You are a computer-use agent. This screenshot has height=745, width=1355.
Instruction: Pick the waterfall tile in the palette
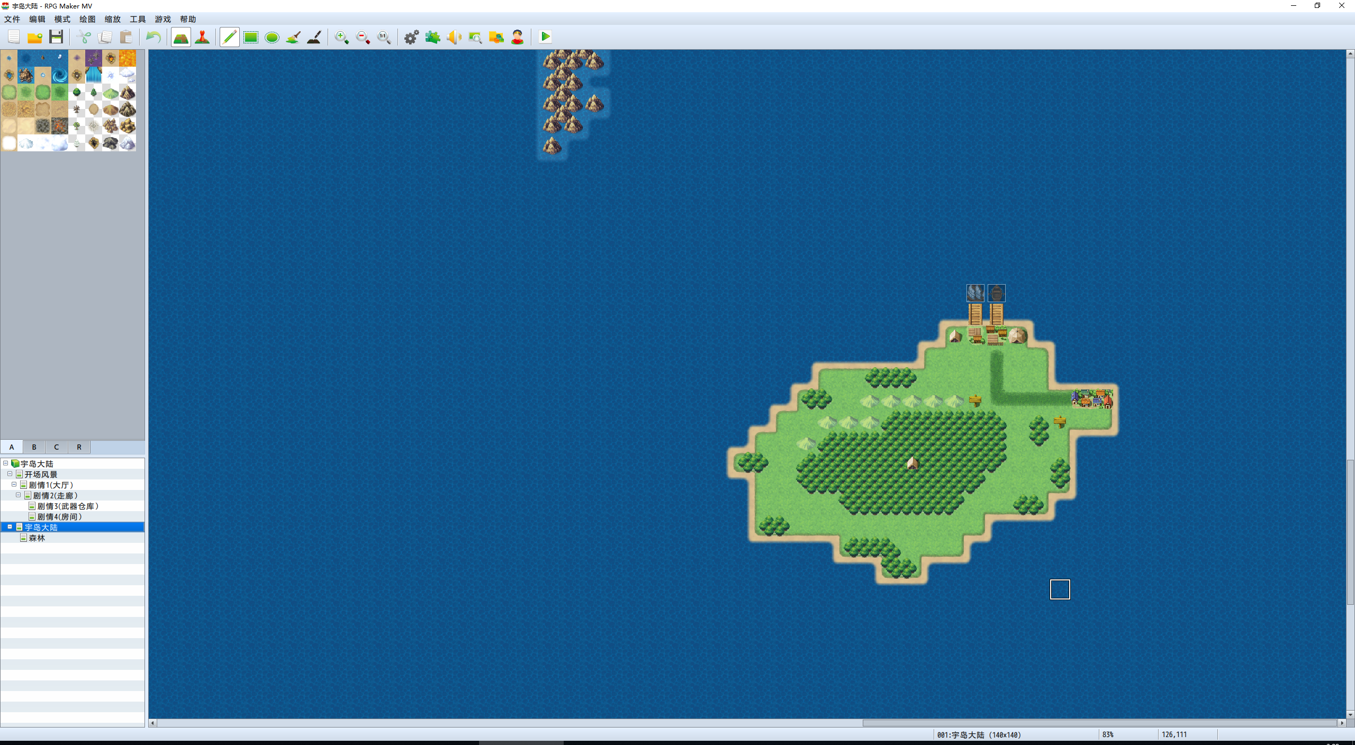pyautogui.click(x=94, y=75)
